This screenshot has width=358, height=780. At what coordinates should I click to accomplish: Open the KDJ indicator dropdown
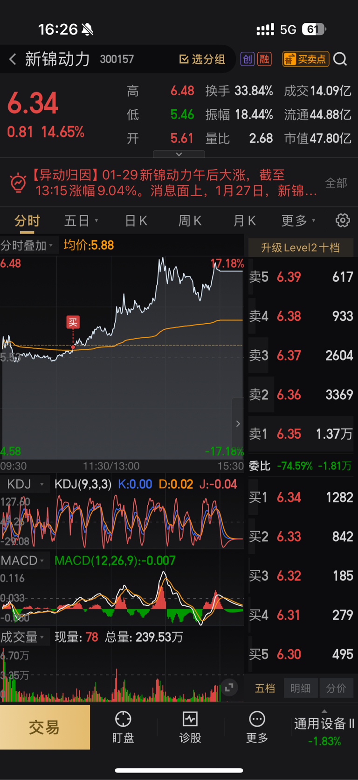25,484
